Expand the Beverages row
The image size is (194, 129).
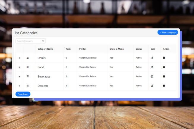coord(19,77)
